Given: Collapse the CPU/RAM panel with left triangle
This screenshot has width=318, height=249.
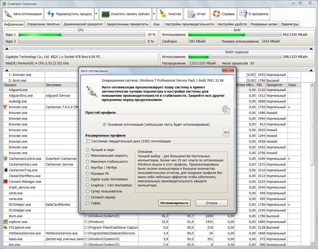Looking at the screenshot, I should click(7, 48).
